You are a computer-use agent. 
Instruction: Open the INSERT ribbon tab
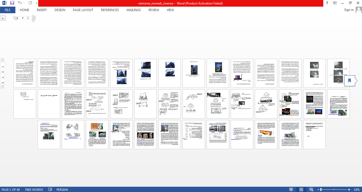tap(42, 10)
